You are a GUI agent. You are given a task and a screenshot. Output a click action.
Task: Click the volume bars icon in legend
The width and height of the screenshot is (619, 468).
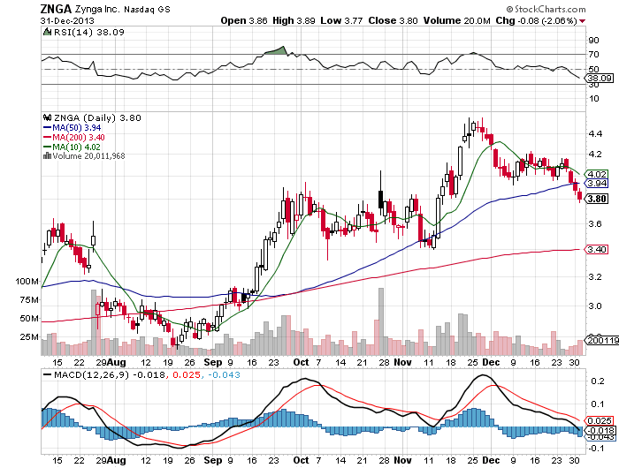point(48,155)
